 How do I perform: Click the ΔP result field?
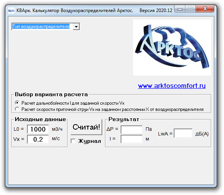click(132, 130)
